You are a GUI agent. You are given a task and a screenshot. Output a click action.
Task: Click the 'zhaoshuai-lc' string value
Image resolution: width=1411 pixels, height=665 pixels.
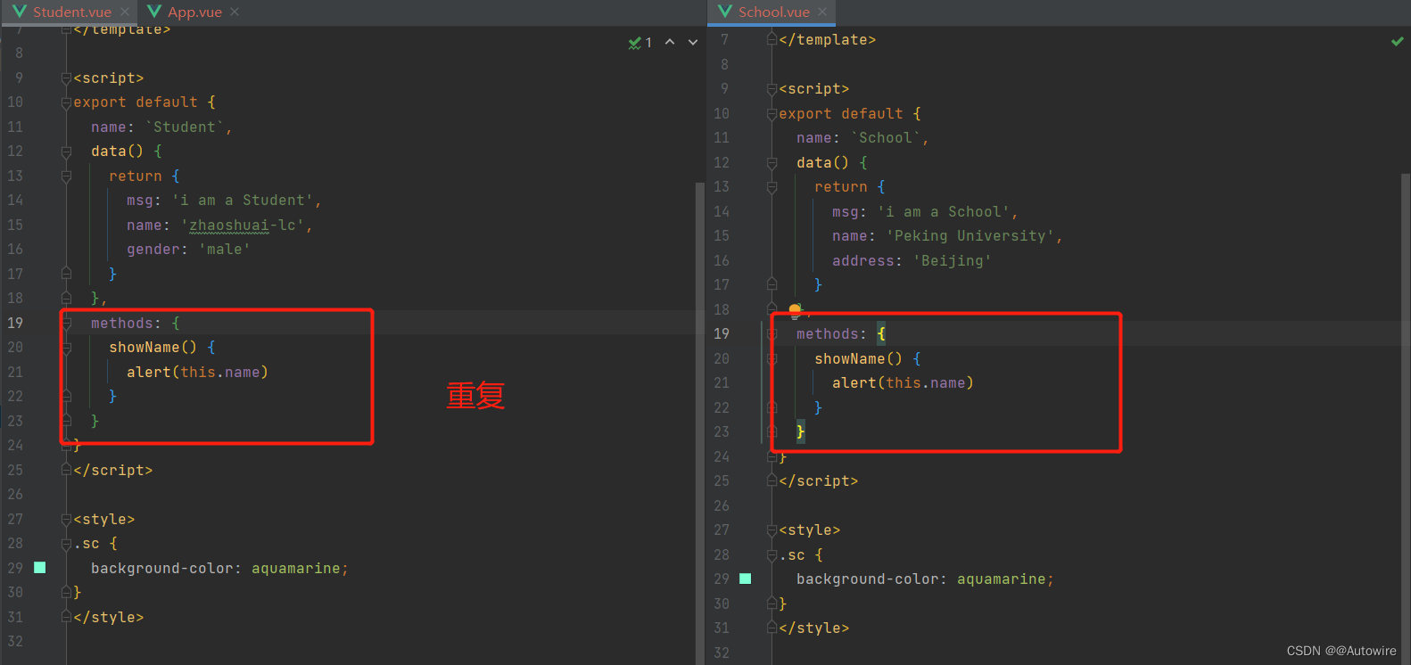[243, 226]
